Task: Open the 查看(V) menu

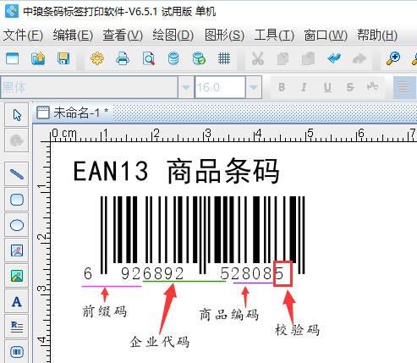Action: coord(123,36)
